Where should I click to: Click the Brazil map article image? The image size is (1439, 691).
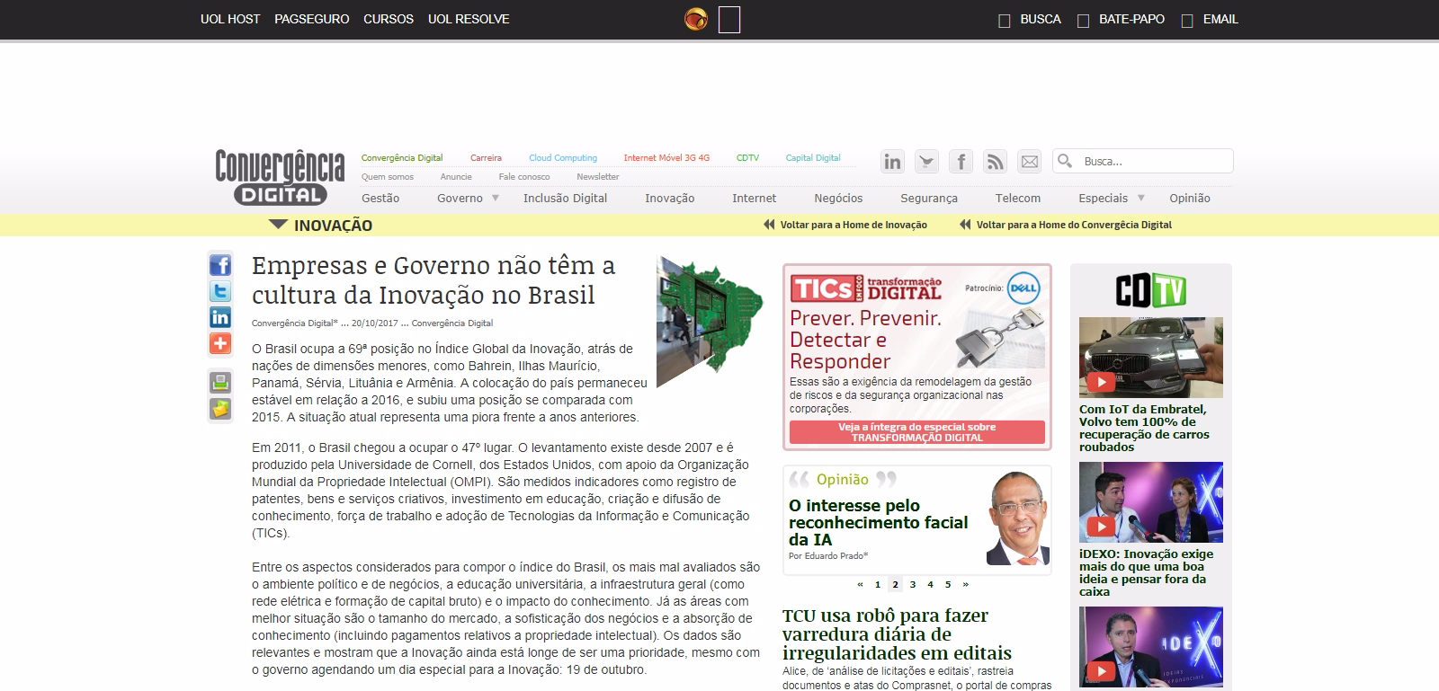[x=710, y=322]
